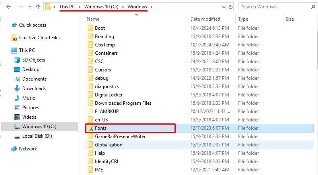Click the Back navigation arrow
The height and width of the screenshot is (175, 318).
(9, 7)
